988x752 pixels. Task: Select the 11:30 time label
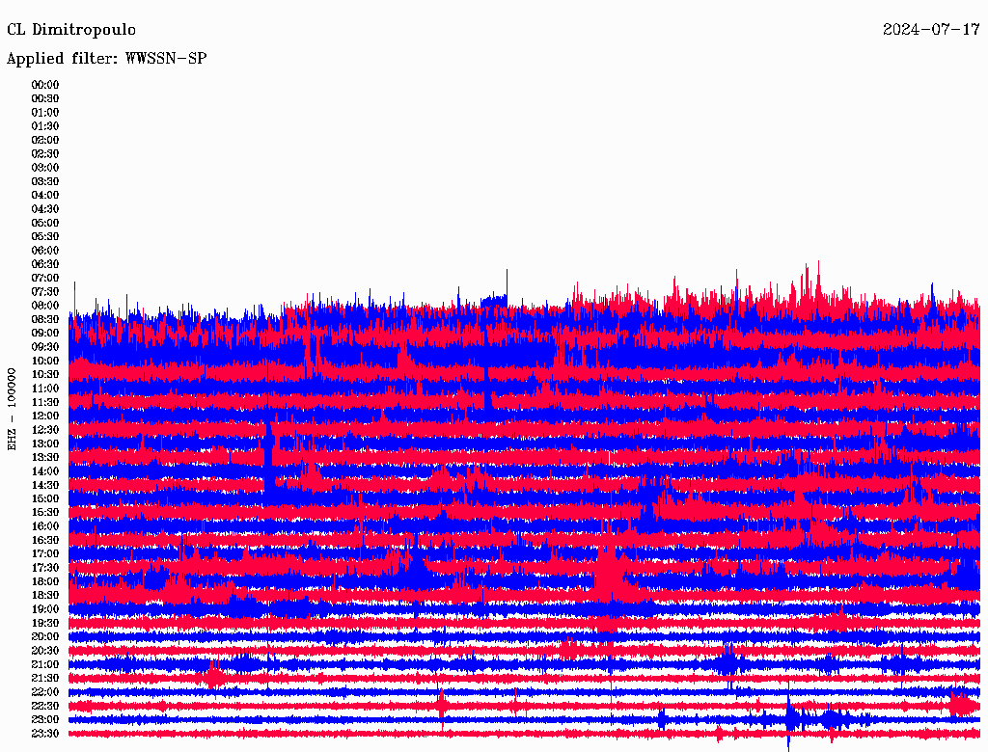coord(45,402)
